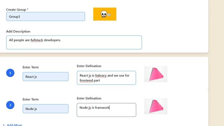Select the blue number 1 circle badge
This screenshot has width=224, height=126.
coord(10,73)
